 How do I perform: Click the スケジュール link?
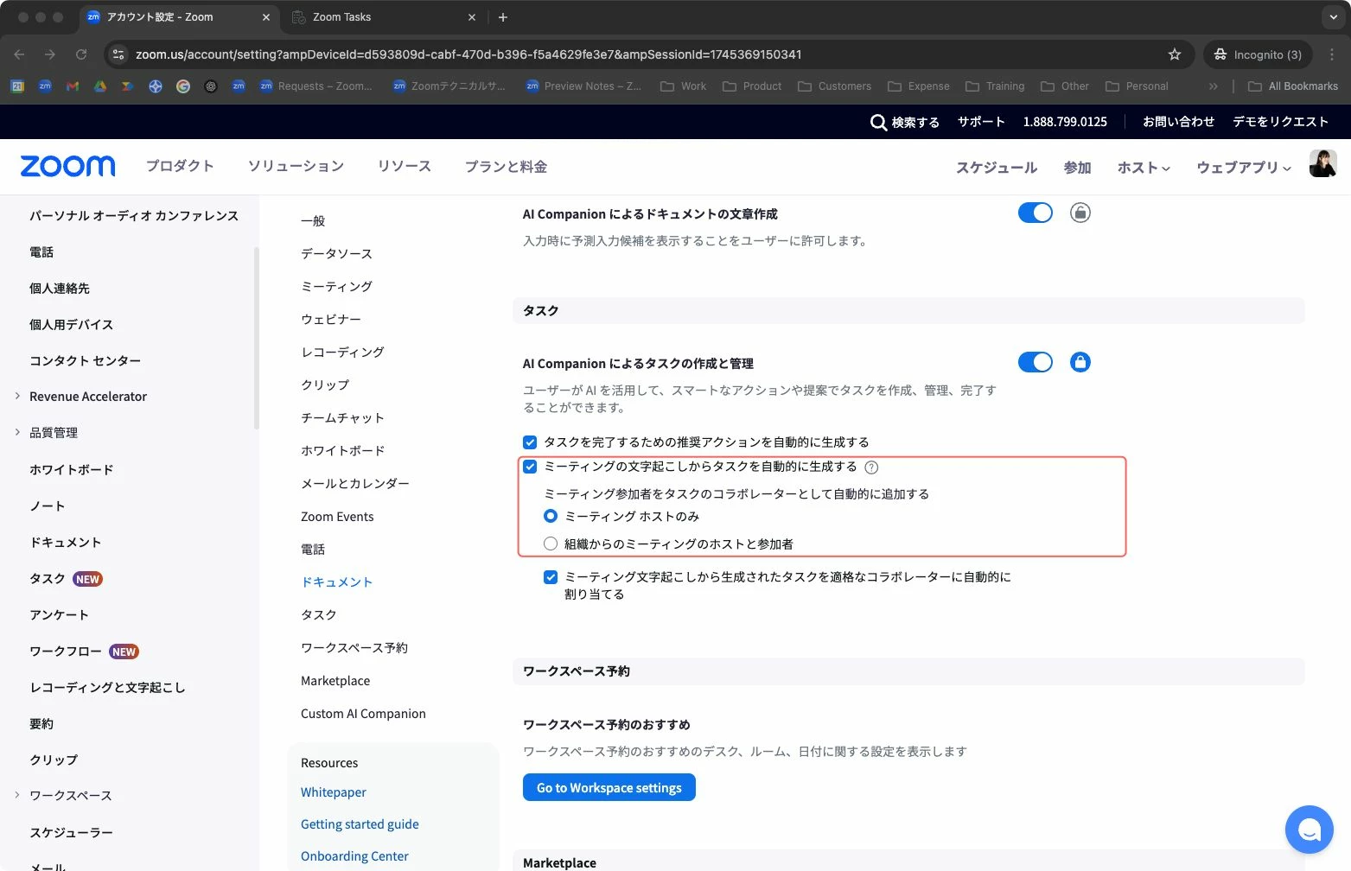point(997,168)
